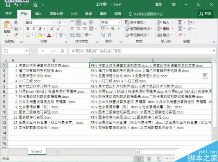
Task: Click Format as Table (套用表格格式)
Action: point(138,29)
